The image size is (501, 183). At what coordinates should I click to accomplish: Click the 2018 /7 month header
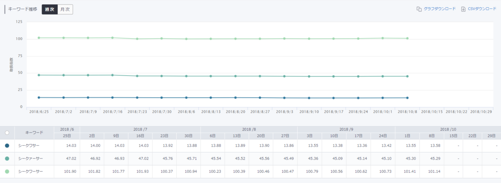click(140, 129)
